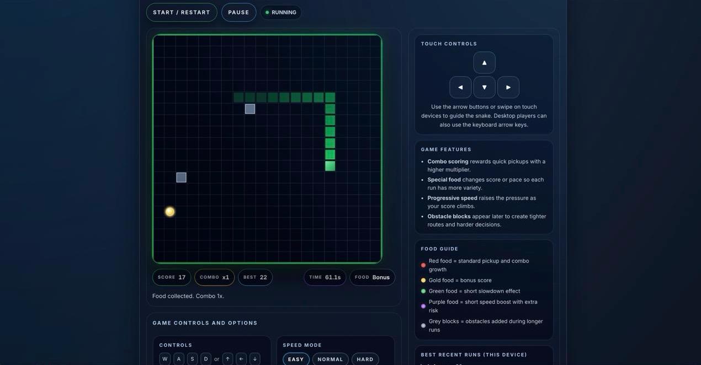This screenshot has height=365, width=701.
Task: Click the Obstacle blocks feature bullet
Action: click(x=487, y=220)
